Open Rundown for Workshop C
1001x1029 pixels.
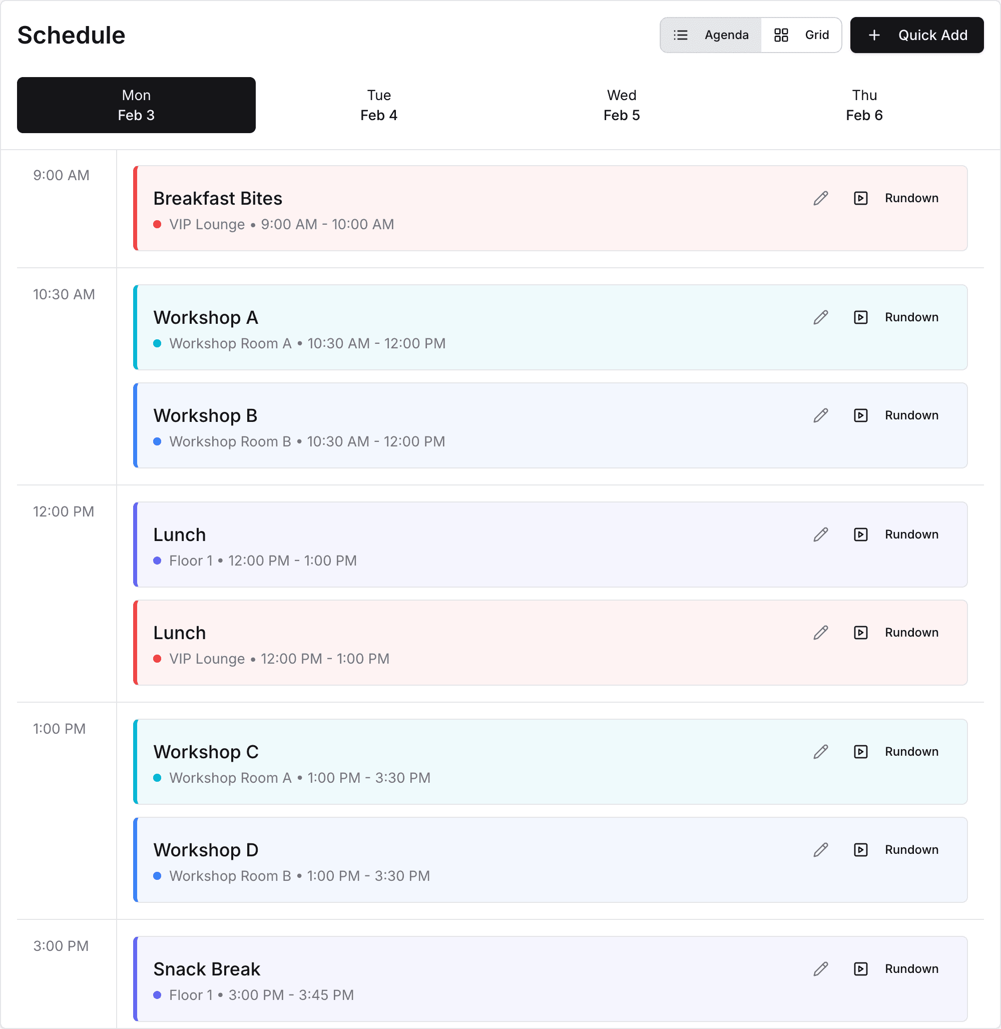coord(897,752)
